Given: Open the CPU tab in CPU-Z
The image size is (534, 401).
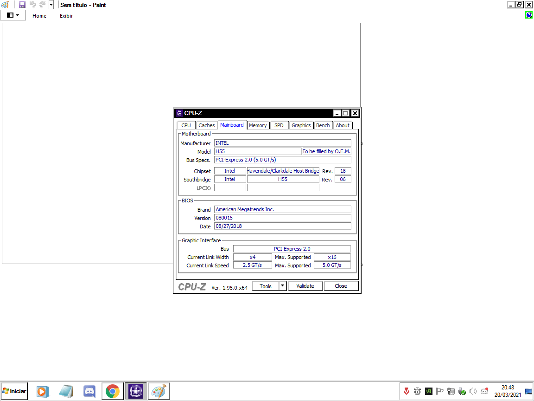Looking at the screenshot, I should [x=186, y=125].
